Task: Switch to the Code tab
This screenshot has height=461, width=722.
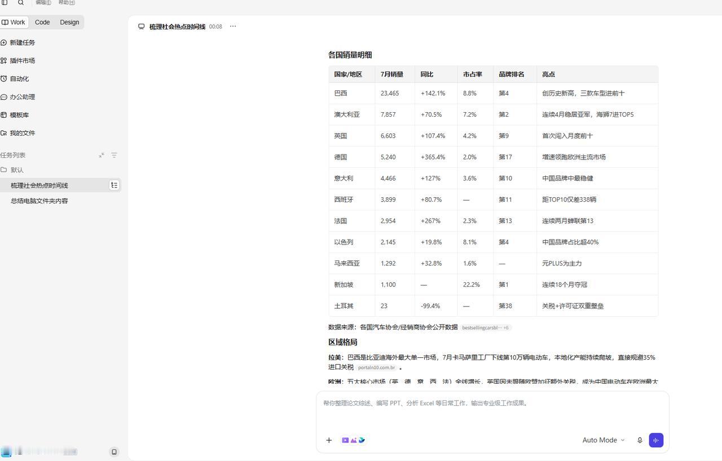Action: 42,22
